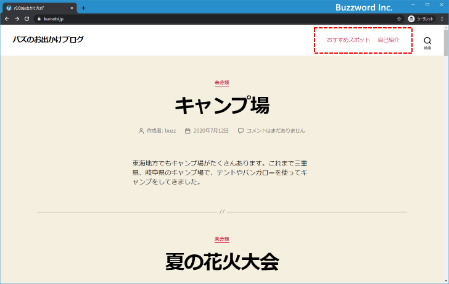Select the バズのお出かけブログ browser tab

click(40, 8)
